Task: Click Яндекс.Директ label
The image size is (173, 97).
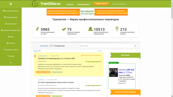Action: point(113,63)
